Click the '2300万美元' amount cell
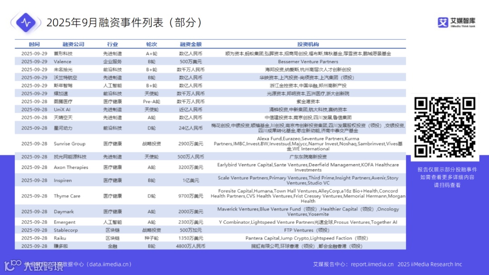 191,222
